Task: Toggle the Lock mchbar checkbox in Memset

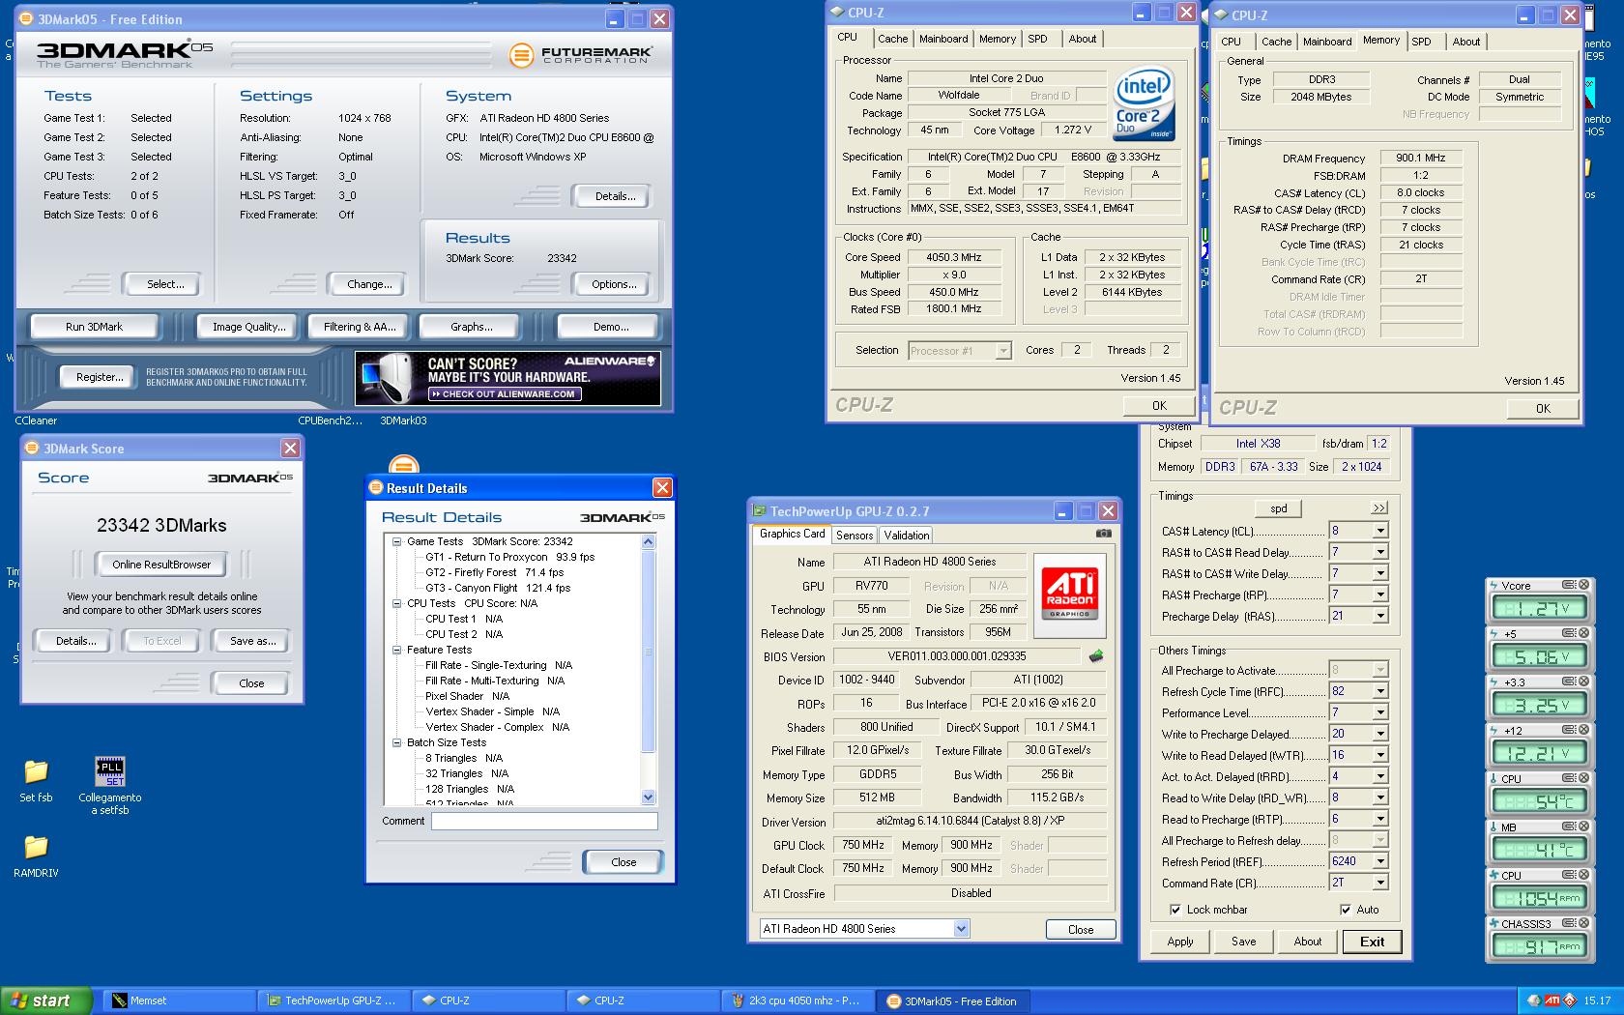Action: [1175, 910]
